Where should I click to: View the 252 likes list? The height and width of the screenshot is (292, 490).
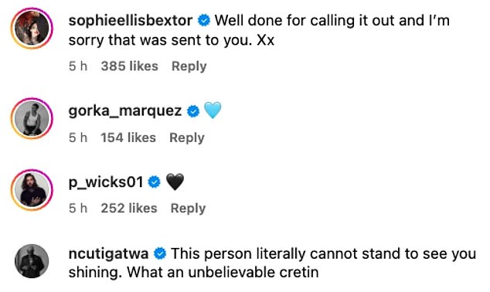pyautogui.click(x=129, y=209)
